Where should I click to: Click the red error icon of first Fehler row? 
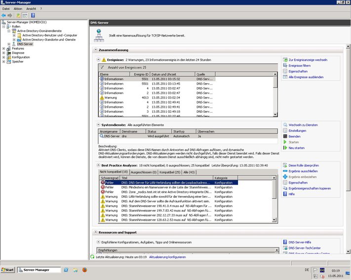tap(103, 183)
